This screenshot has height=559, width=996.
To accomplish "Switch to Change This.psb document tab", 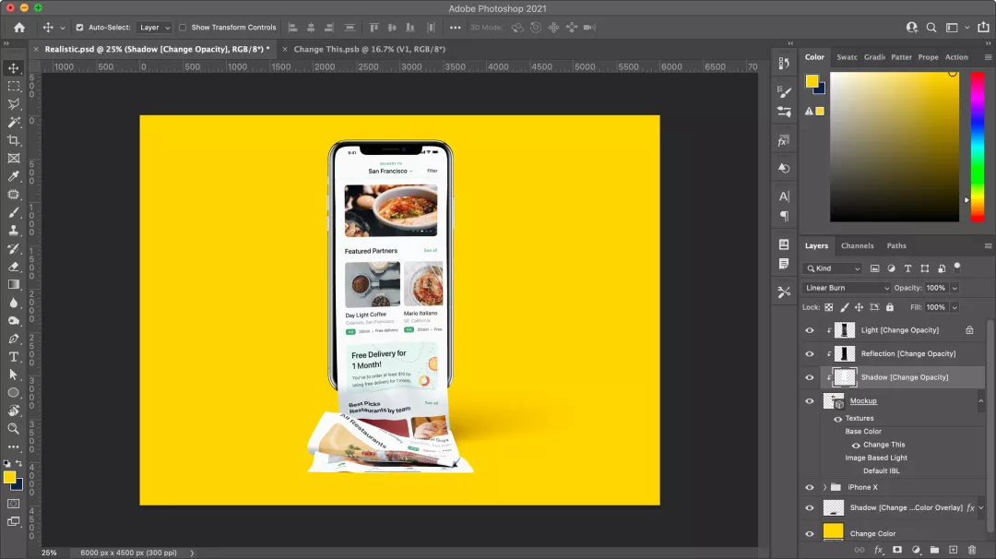I will [369, 49].
